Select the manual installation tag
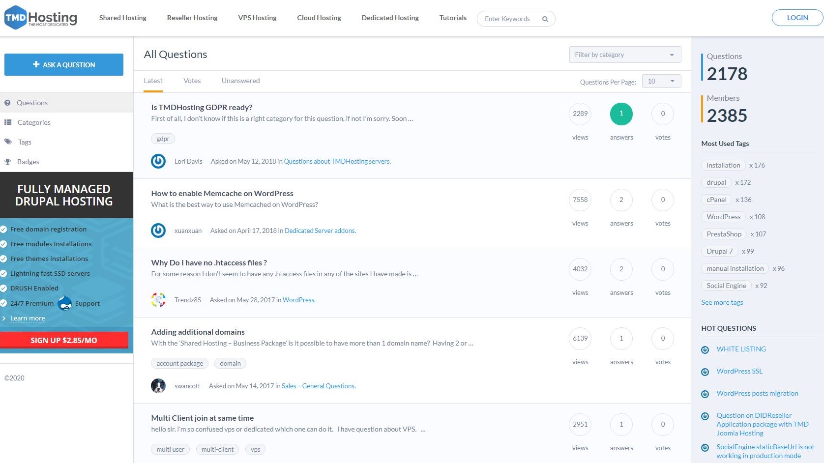 [735, 268]
